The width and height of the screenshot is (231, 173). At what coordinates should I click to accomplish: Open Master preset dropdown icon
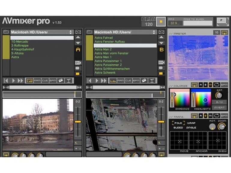pyautogui.click(x=224, y=33)
